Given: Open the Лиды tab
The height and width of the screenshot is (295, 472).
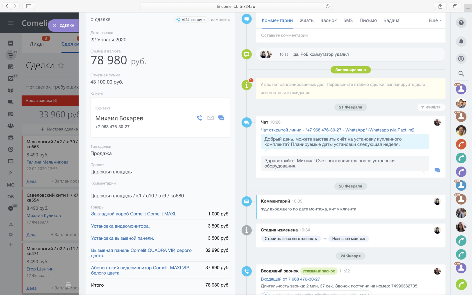Looking at the screenshot, I should point(37,44).
